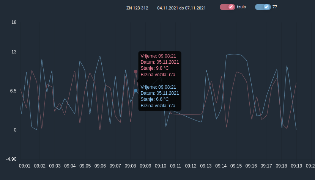Select the red data point at 9.8 °C
Screen dimensions: 315x180
pyautogui.click(x=135, y=72)
